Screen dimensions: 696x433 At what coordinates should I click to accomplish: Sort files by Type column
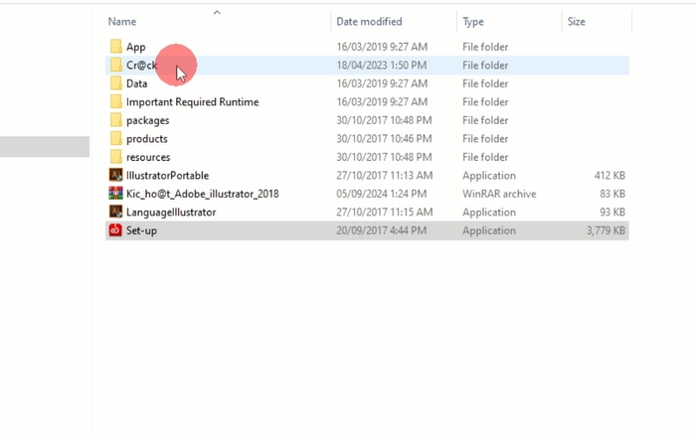(473, 21)
